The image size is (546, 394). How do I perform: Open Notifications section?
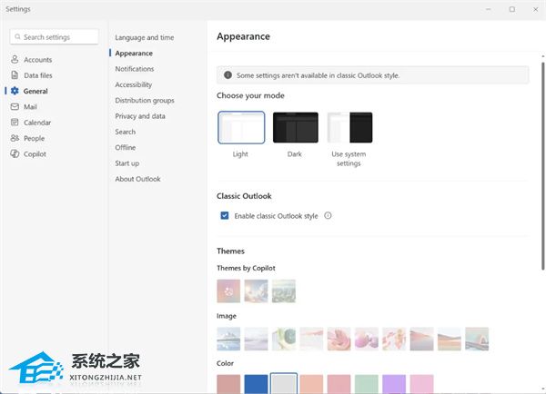pos(135,69)
